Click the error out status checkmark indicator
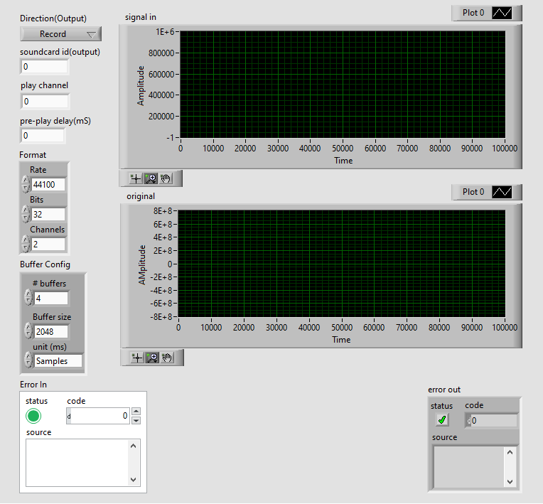Image resolution: width=543 pixels, height=504 pixels. [x=443, y=420]
